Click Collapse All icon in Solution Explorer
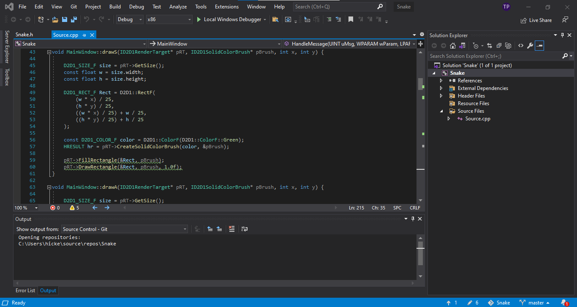This screenshot has height=307, width=577. (499, 46)
